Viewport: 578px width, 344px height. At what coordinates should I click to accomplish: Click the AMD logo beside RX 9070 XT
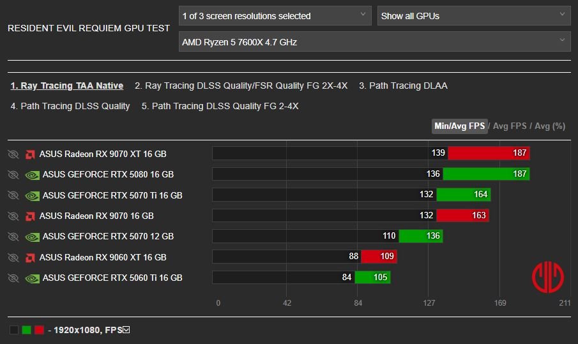(30, 154)
